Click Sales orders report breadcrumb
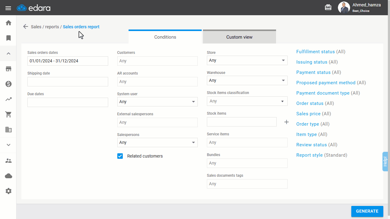Image resolution: width=390 pixels, height=219 pixels. [x=81, y=27]
